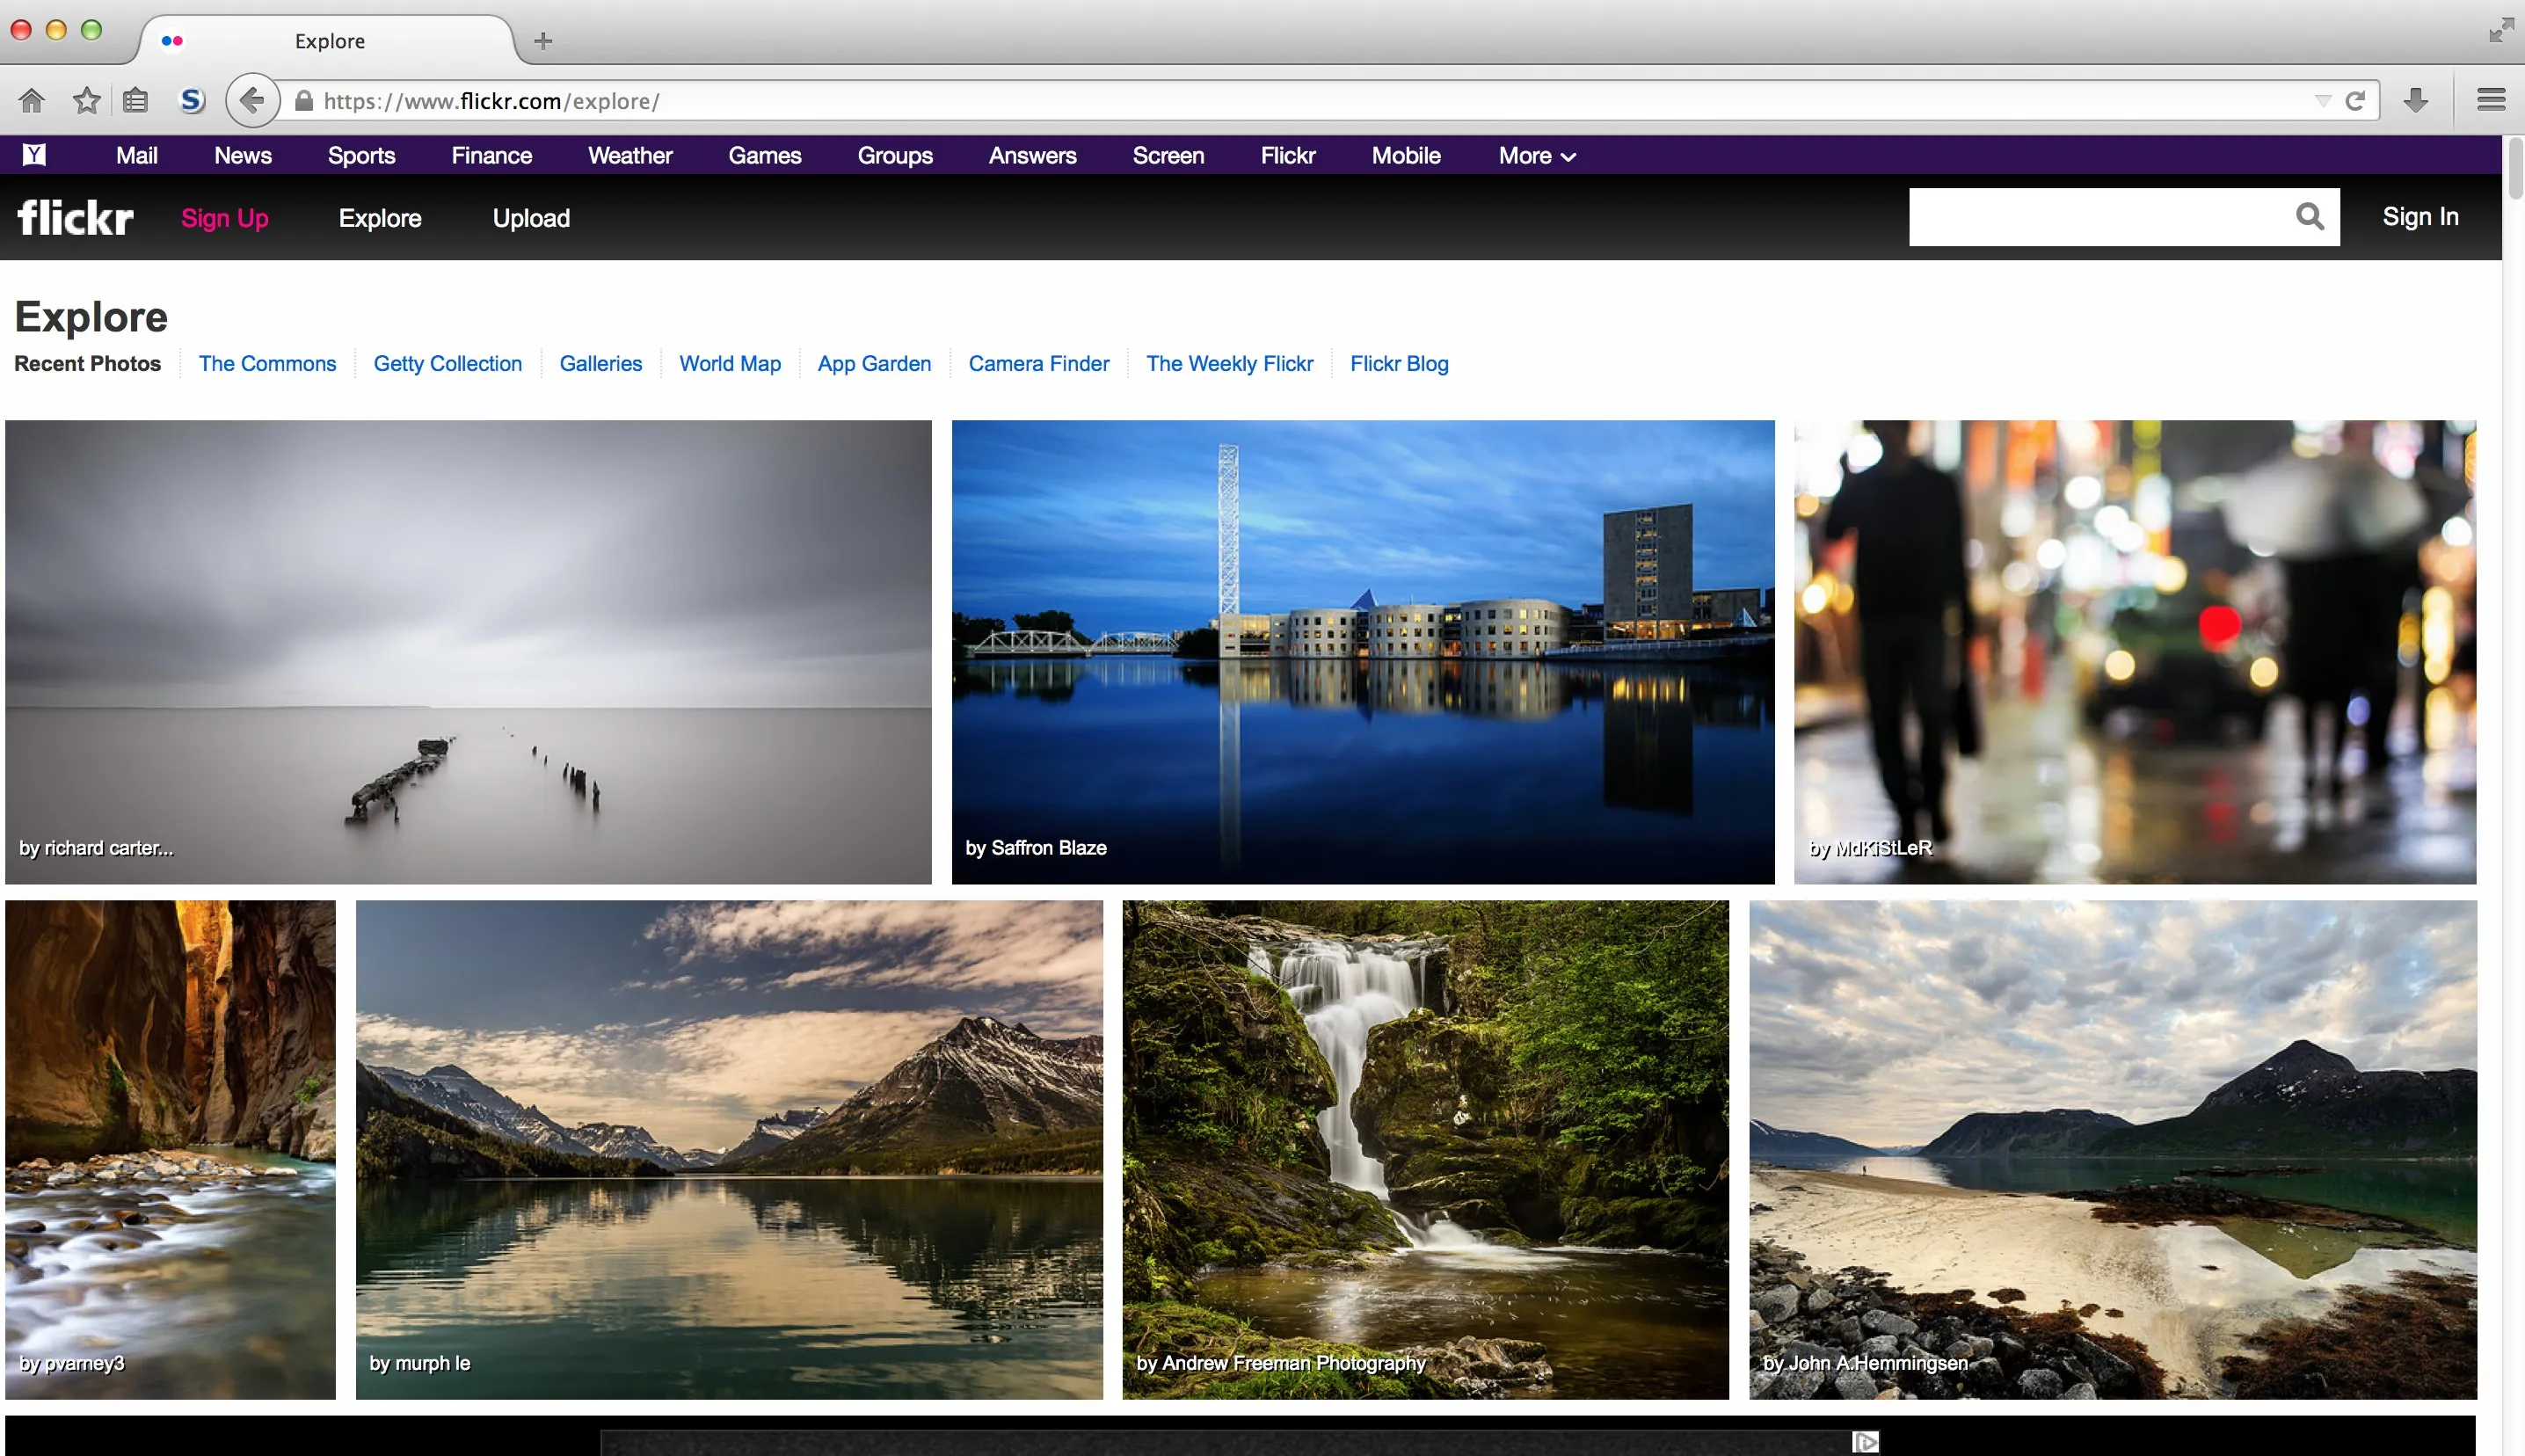This screenshot has height=1456, width=2525.
Task: Open Weather in the Yahoo bar
Action: pyautogui.click(x=629, y=156)
